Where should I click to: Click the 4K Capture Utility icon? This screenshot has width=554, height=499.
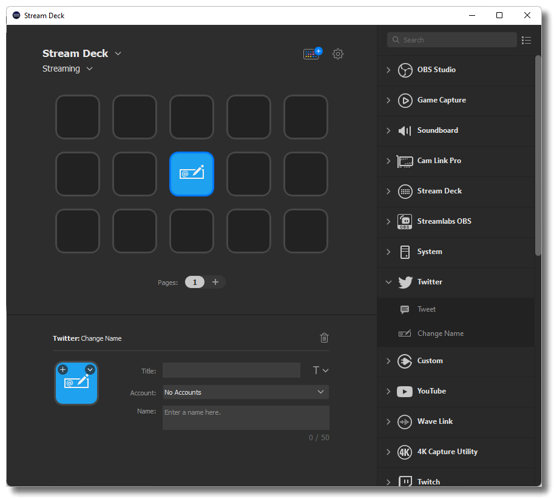[x=405, y=452]
